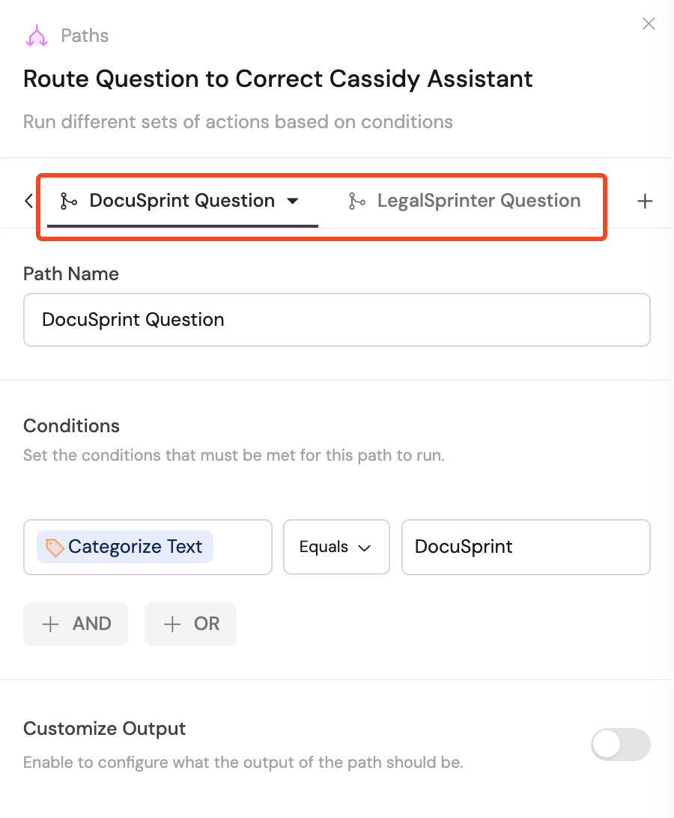The height and width of the screenshot is (818, 674).
Task: Click the left scroll chevron beside the path tabs
Action: coord(28,200)
